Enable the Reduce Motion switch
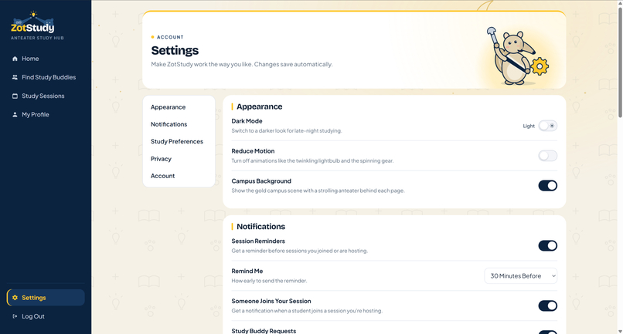Screen dimensions: 623x334 547,156
